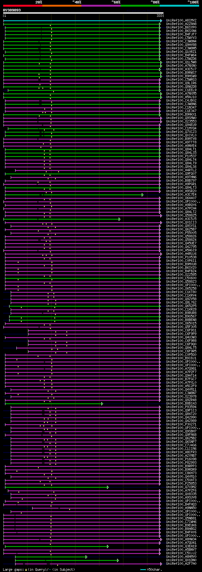Select label UniRef100_Q10RZ1
202x572 pixels.
pyautogui.click(x=181, y=52)
